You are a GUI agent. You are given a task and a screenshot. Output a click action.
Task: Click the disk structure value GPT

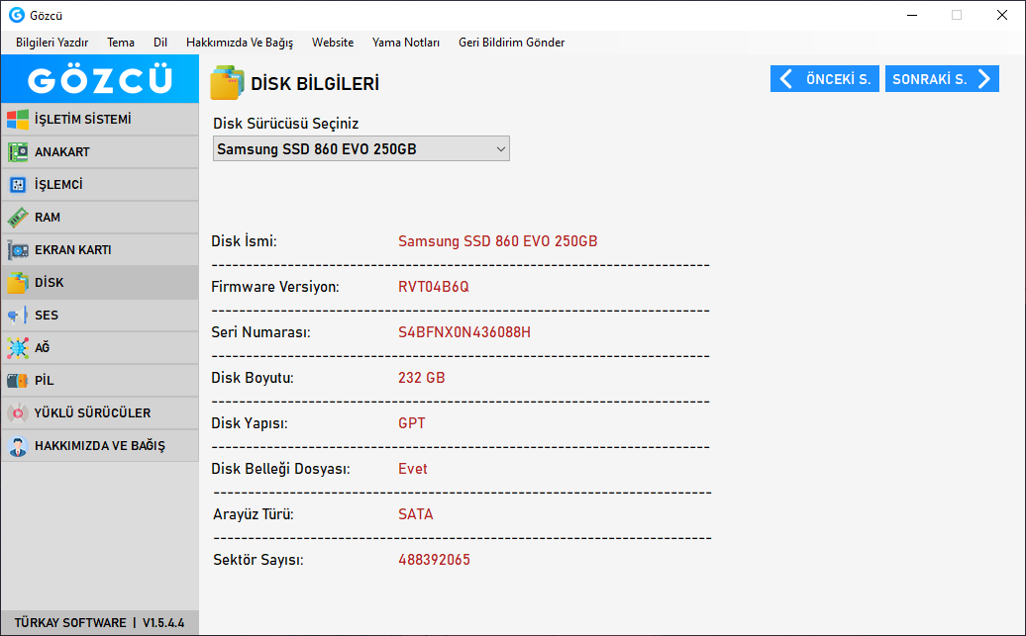[412, 423]
